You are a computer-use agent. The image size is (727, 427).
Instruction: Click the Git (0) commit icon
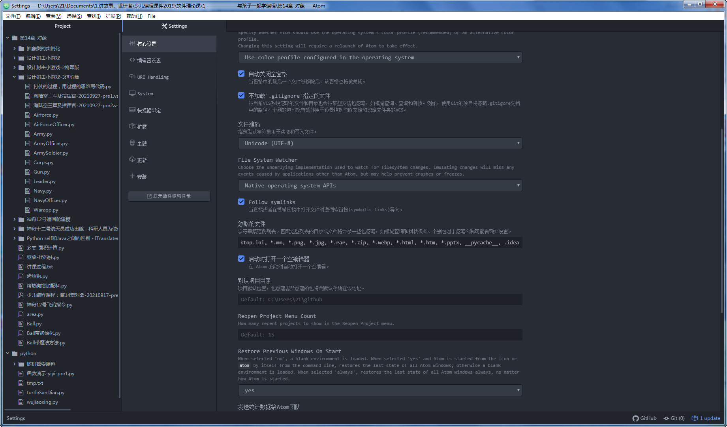(x=666, y=418)
